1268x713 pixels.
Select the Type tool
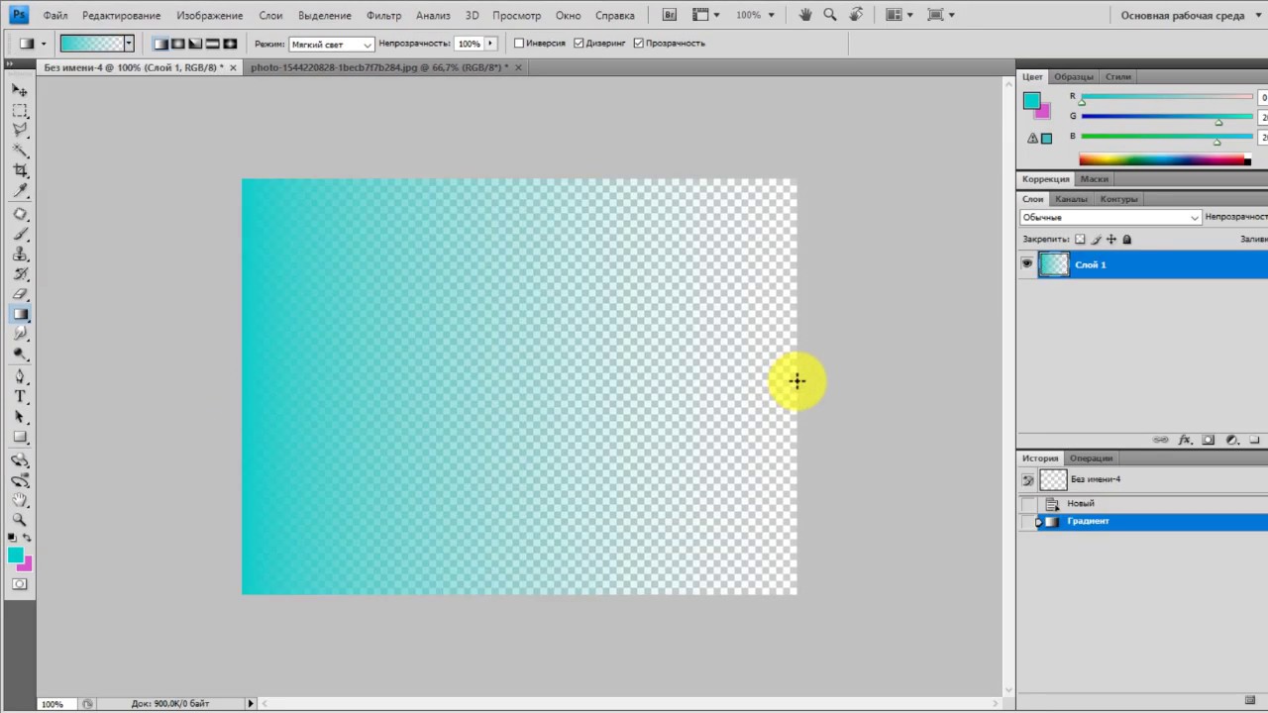point(20,396)
